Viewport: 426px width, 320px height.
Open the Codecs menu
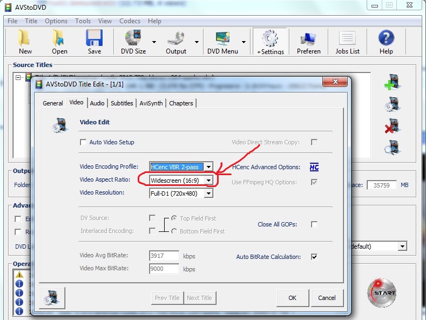tap(130, 21)
